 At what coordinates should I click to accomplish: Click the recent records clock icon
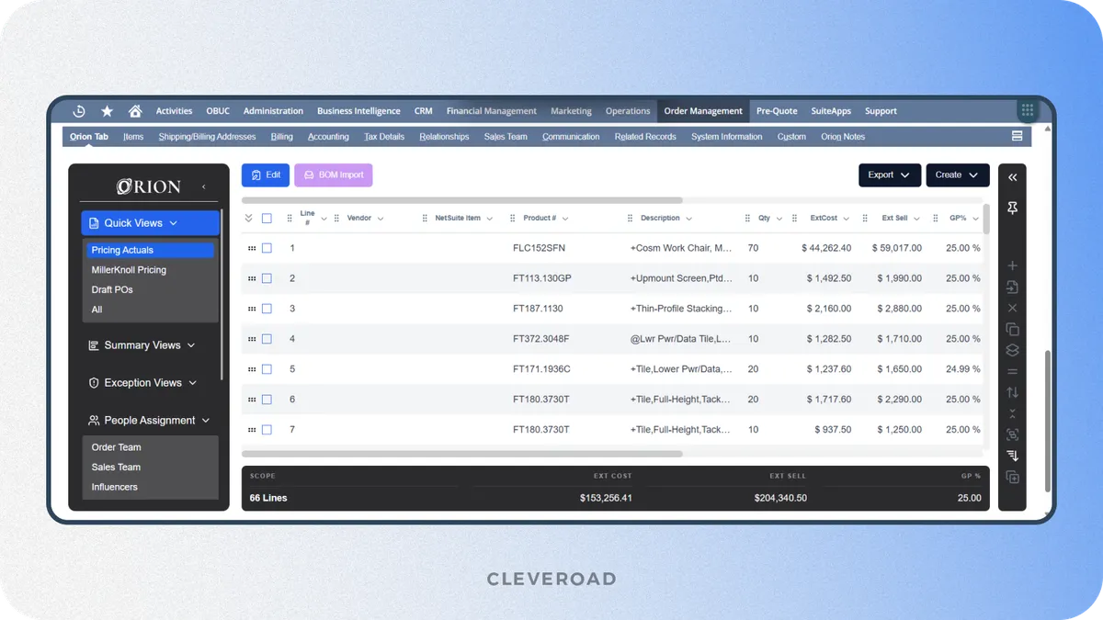78,110
